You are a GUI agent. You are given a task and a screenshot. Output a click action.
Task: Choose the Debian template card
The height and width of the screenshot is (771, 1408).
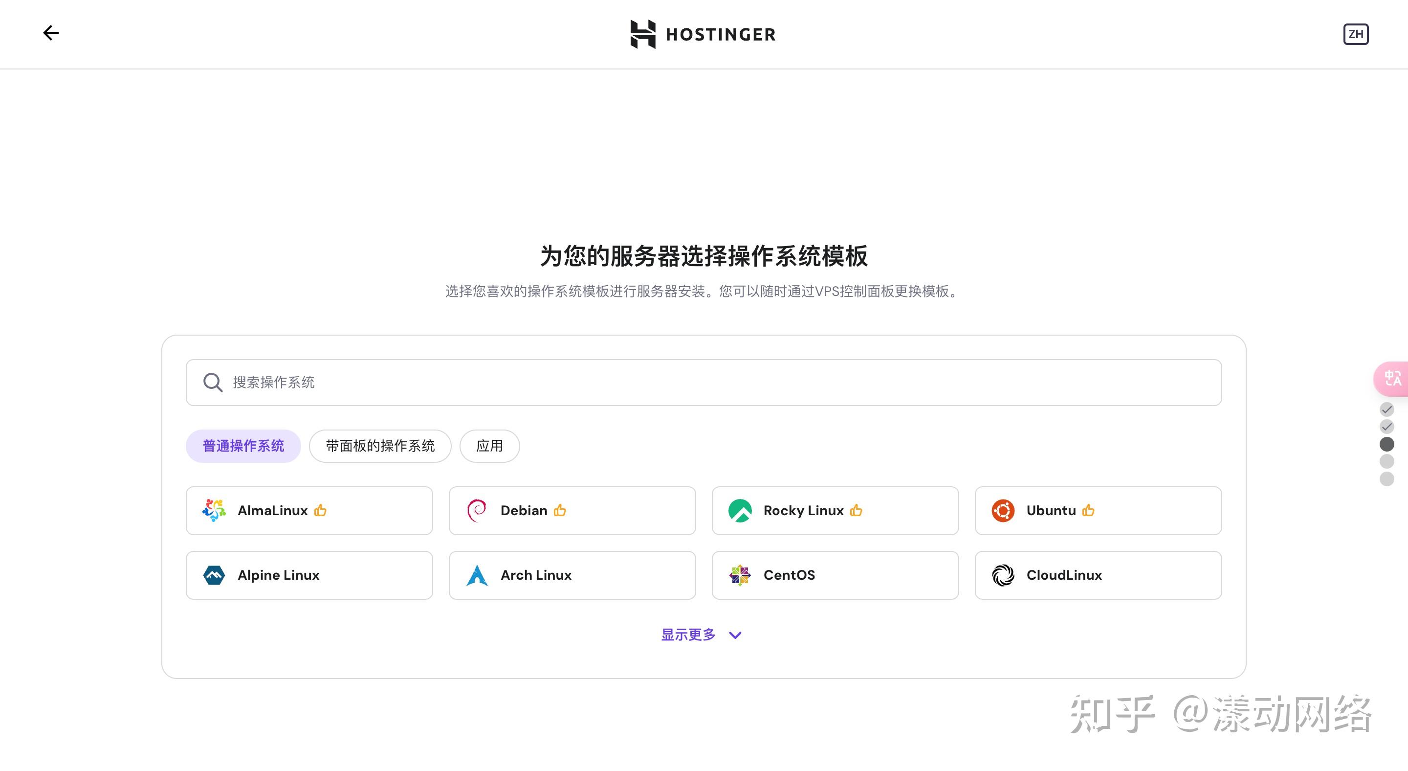pyautogui.click(x=572, y=511)
